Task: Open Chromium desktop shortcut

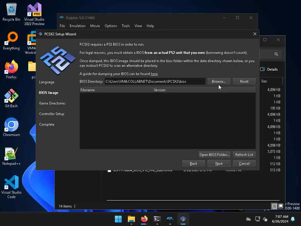Action: pyautogui.click(x=11, y=127)
